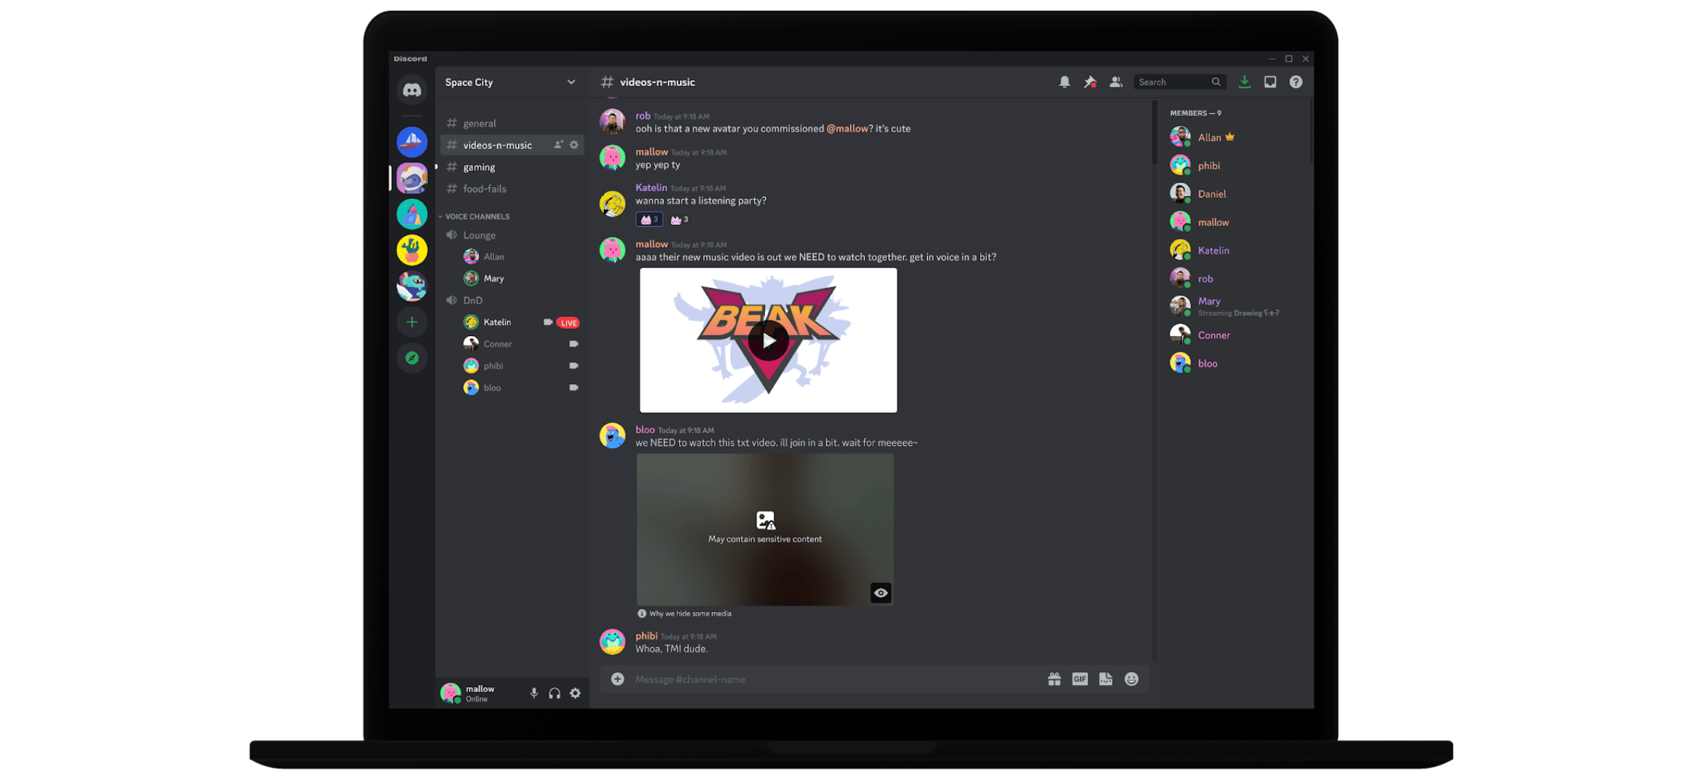
Task: Open notification settings bell icon
Action: 1064,82
